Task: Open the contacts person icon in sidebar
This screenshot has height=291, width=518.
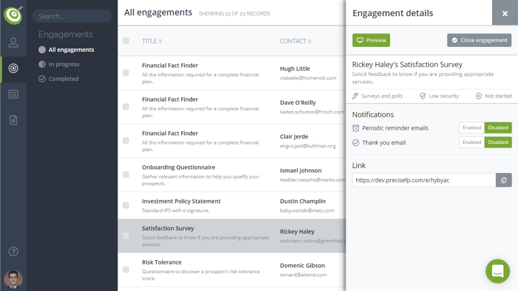Action: click(x=13, y=43)
